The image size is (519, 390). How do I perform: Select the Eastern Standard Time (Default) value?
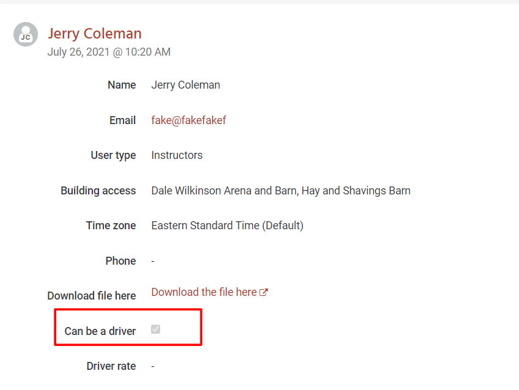click(x=227, y=226)
